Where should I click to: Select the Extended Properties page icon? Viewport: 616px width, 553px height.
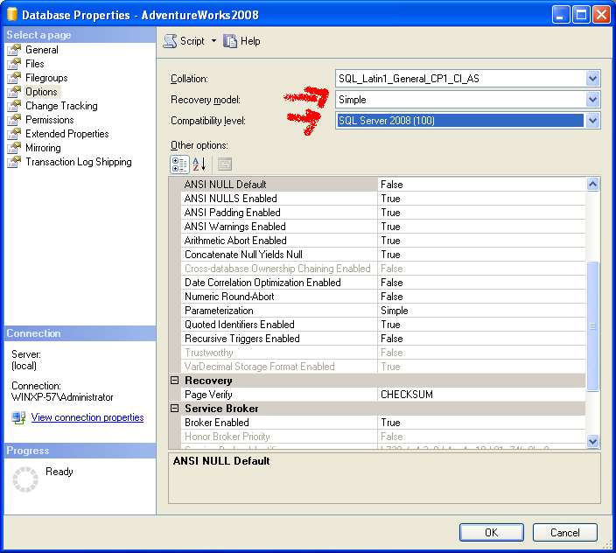coord(14,134)
